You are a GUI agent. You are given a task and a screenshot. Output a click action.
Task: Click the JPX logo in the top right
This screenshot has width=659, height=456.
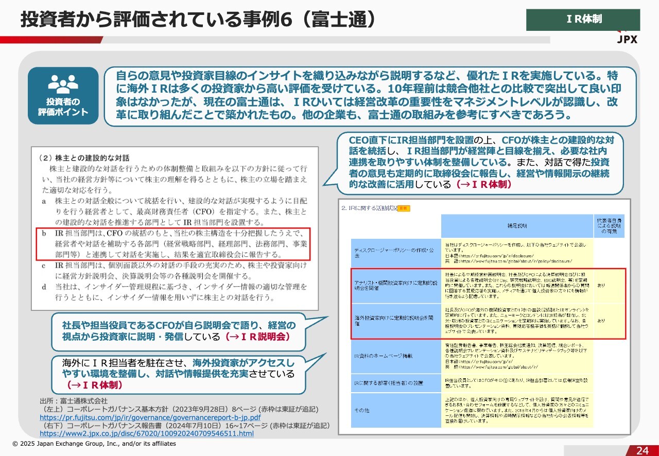(627, 39)
